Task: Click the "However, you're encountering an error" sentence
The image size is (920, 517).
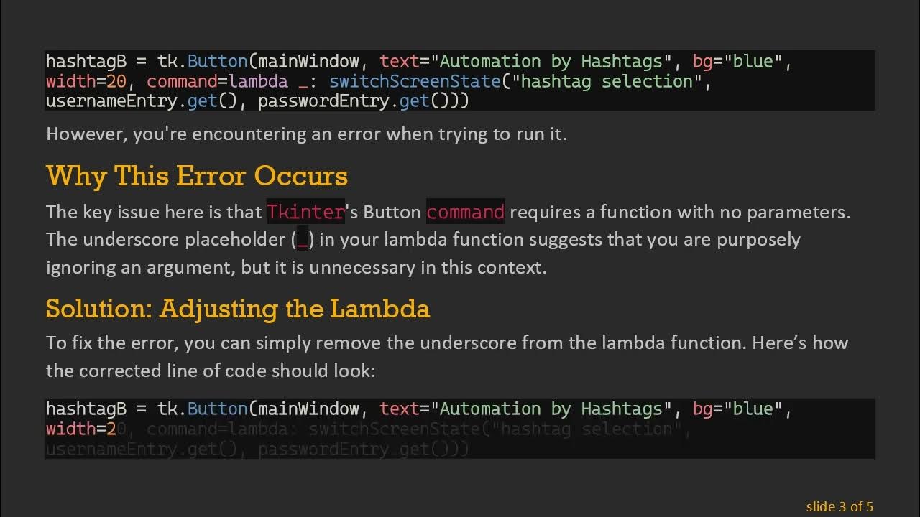Action: (x=306, y=134)
